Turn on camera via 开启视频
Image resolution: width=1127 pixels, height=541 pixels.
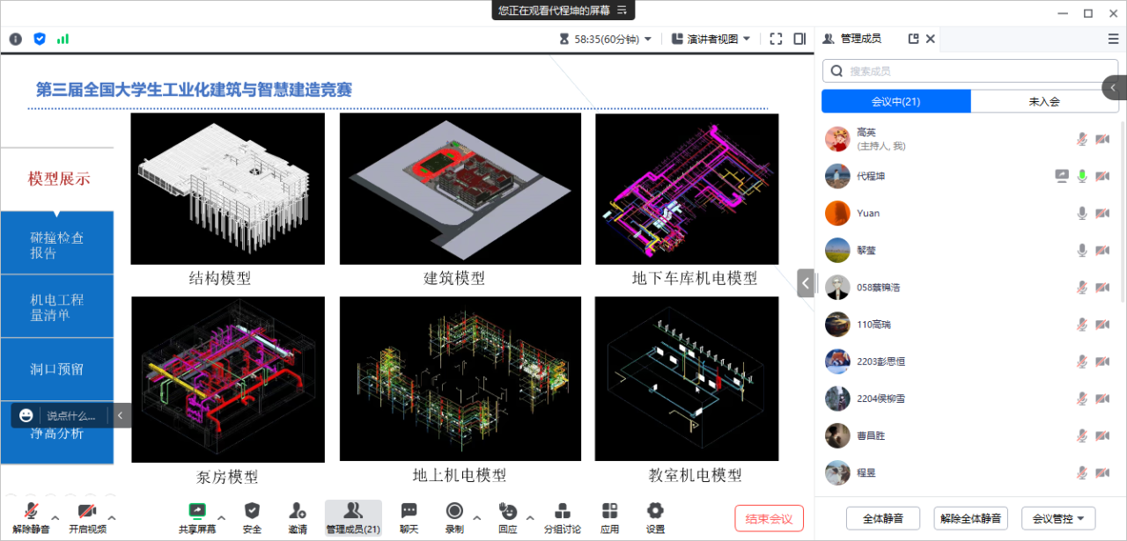coord(87,517)
